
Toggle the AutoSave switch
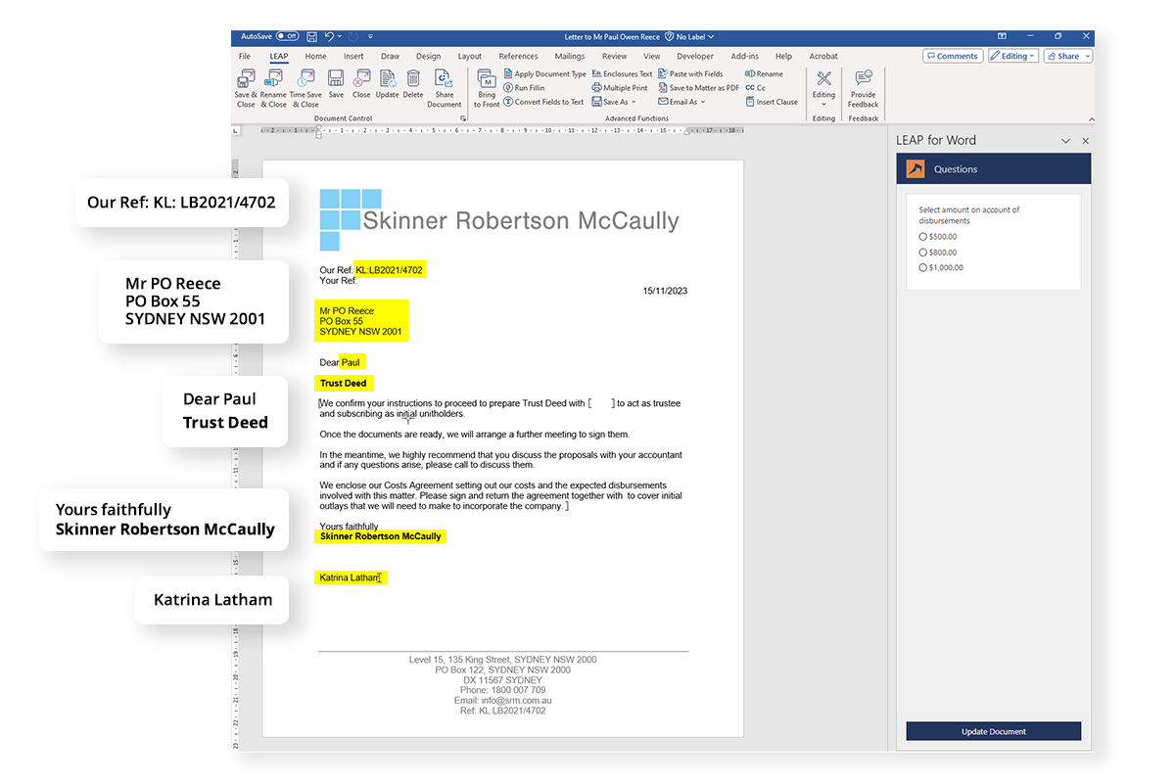pyautogui.click(x=288, y=36)
